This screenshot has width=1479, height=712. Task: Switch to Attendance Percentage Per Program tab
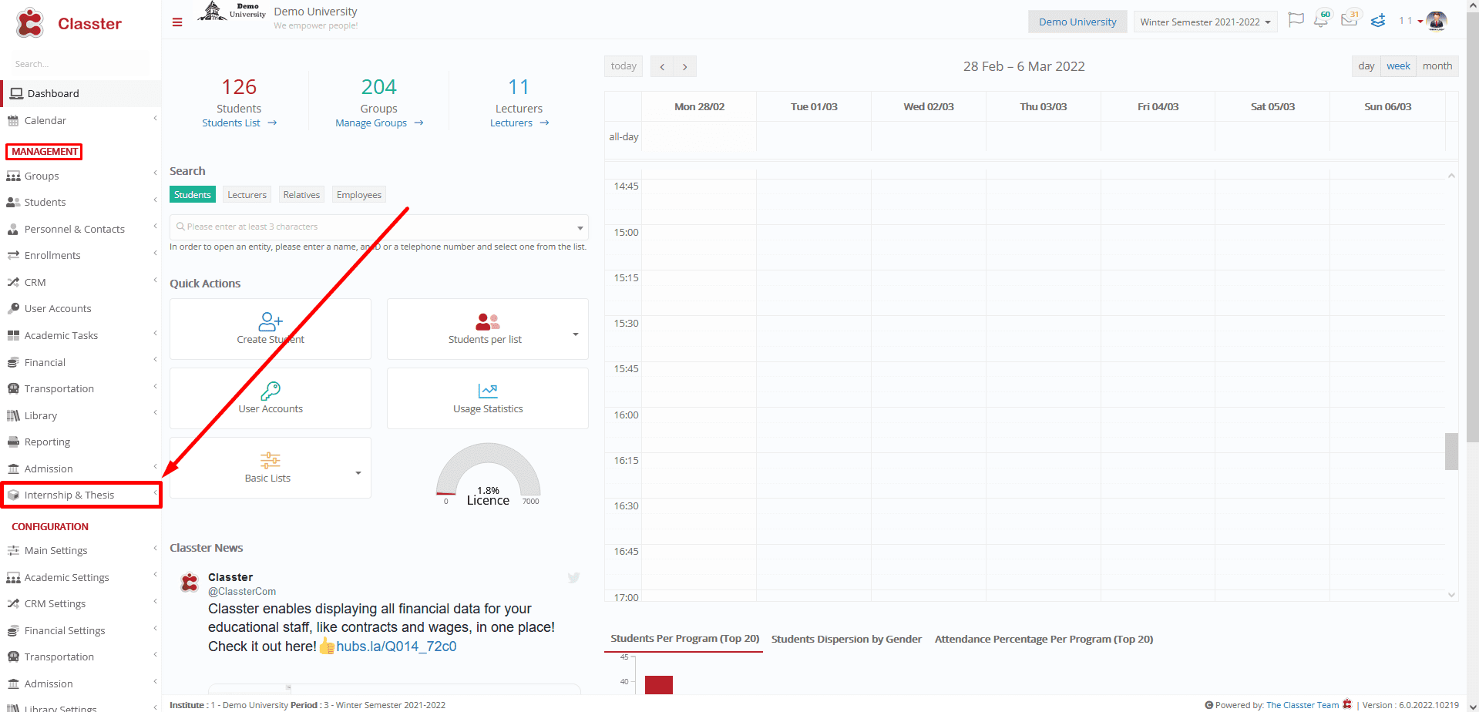pos(1044,639)
